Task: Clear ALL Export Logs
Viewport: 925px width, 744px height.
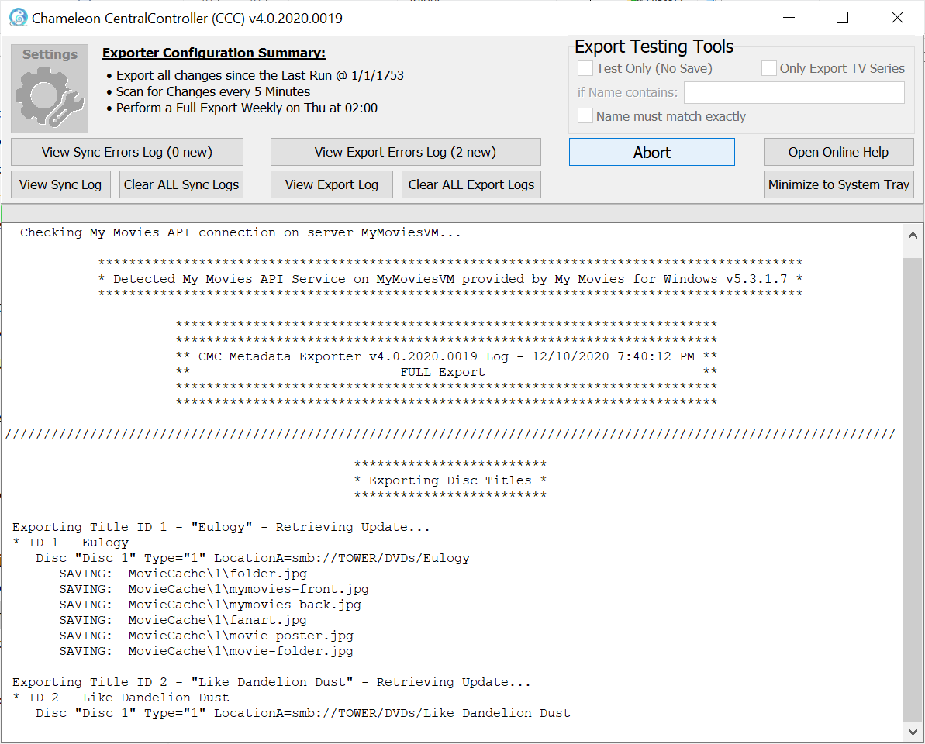Action: [471, 184]
